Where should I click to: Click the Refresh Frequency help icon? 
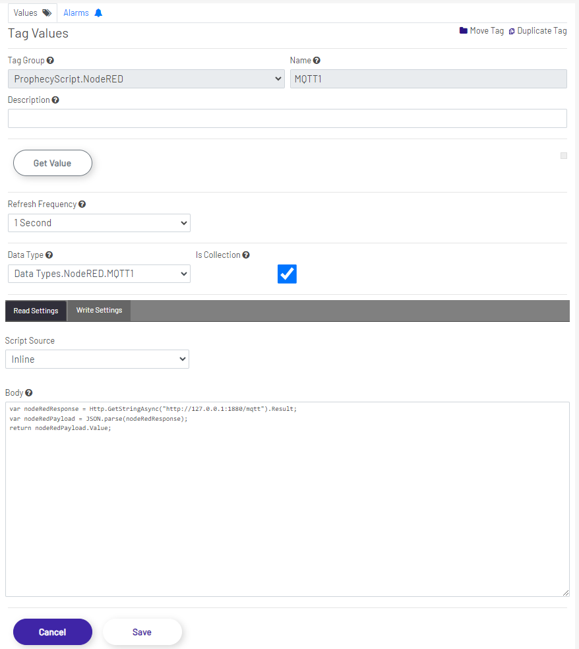82,204
